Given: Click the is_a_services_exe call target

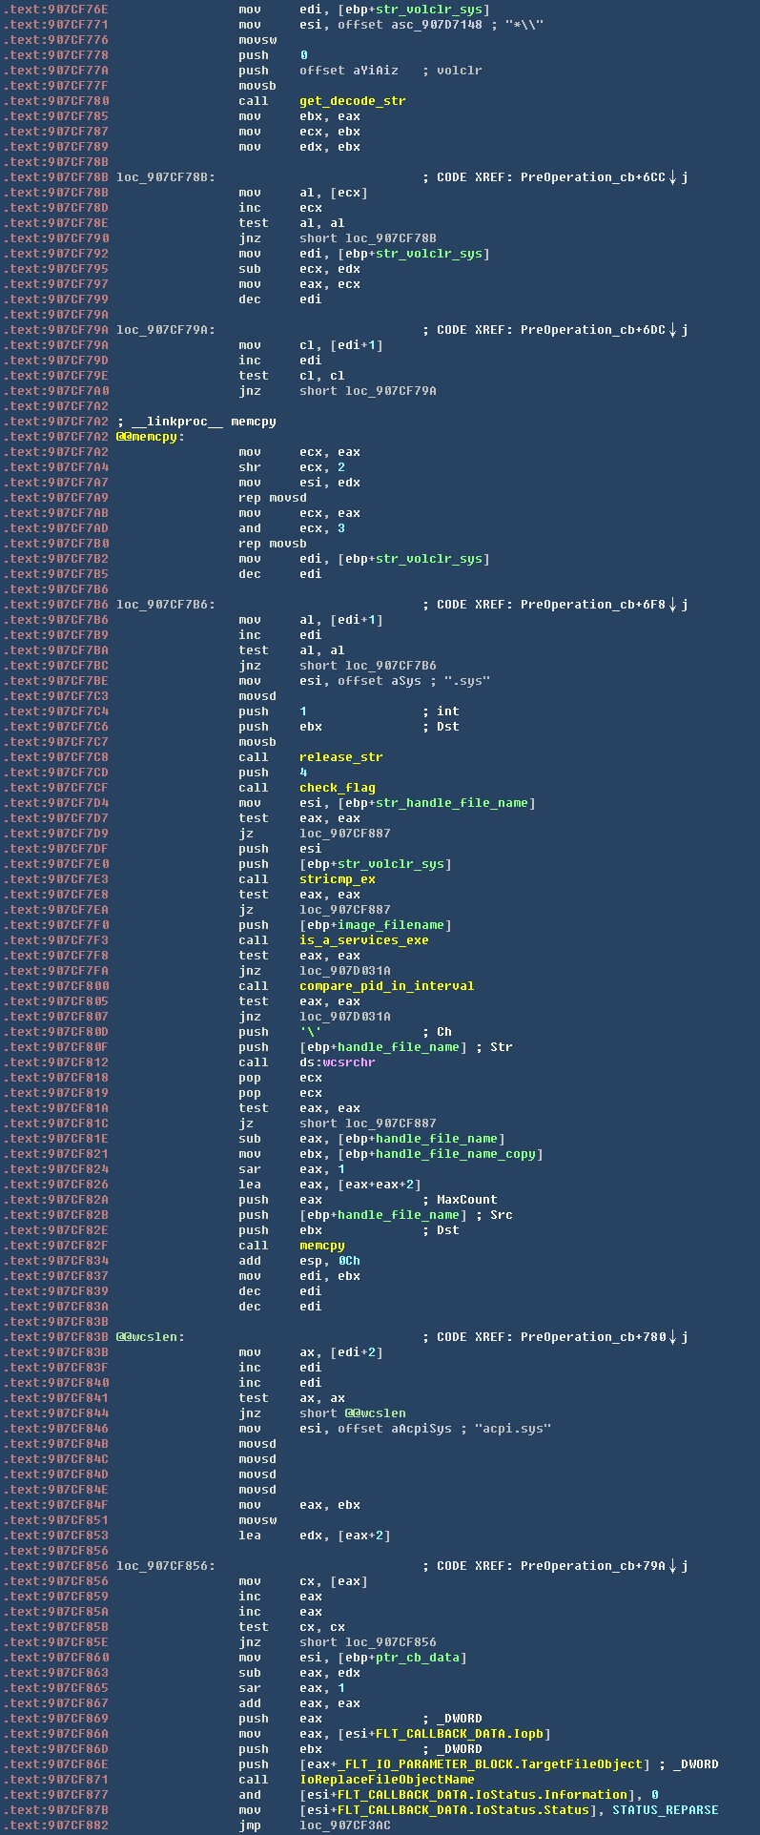Looking at the screenshot, I should (x=363, y=940).
